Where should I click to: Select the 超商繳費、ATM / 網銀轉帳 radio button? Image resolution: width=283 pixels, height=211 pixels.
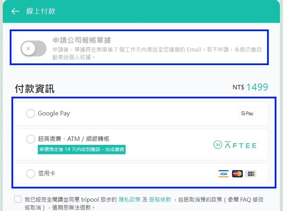pos(31,139)
